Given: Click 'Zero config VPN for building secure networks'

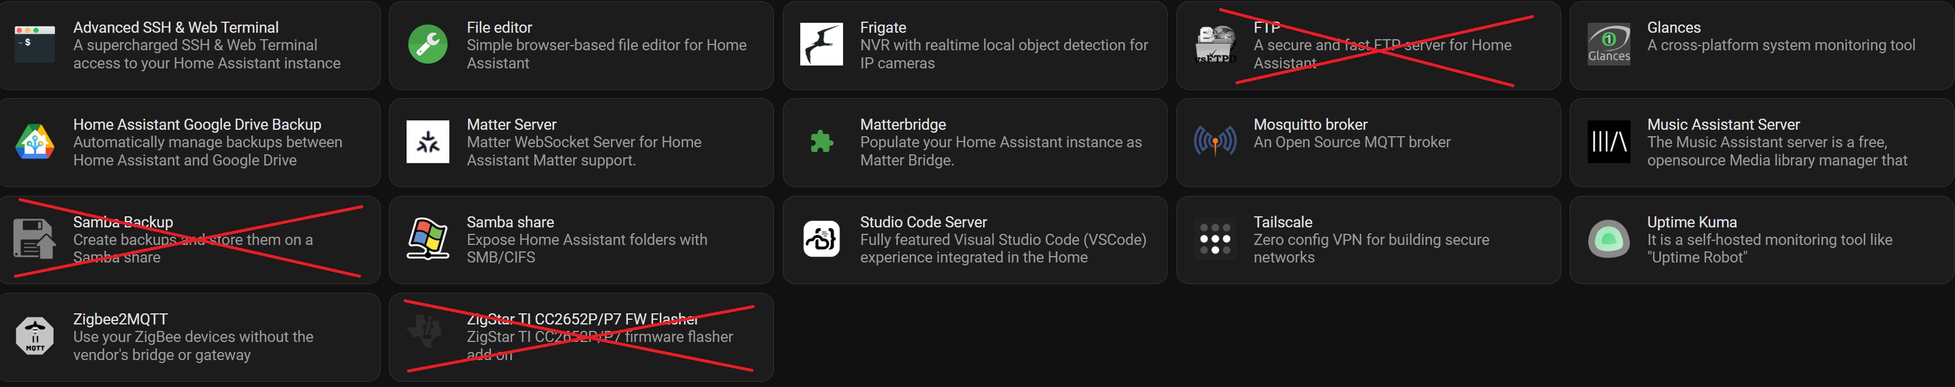Looking at the screenshot, I should tap(1371, 248).
